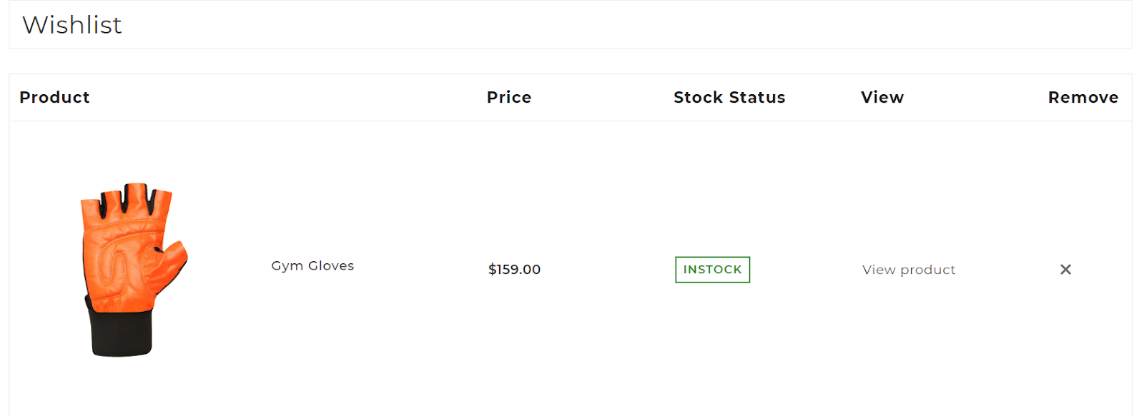
Task: Click the View column header
Action: point(882,97)
